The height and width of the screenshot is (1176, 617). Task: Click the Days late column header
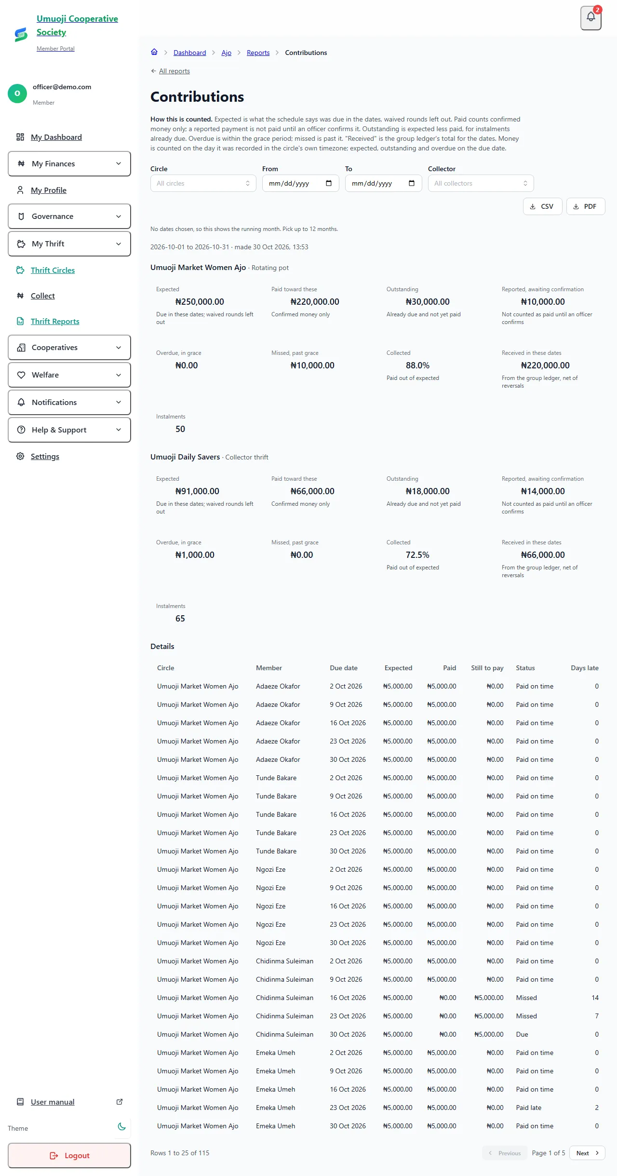click(x=585, y=668)
